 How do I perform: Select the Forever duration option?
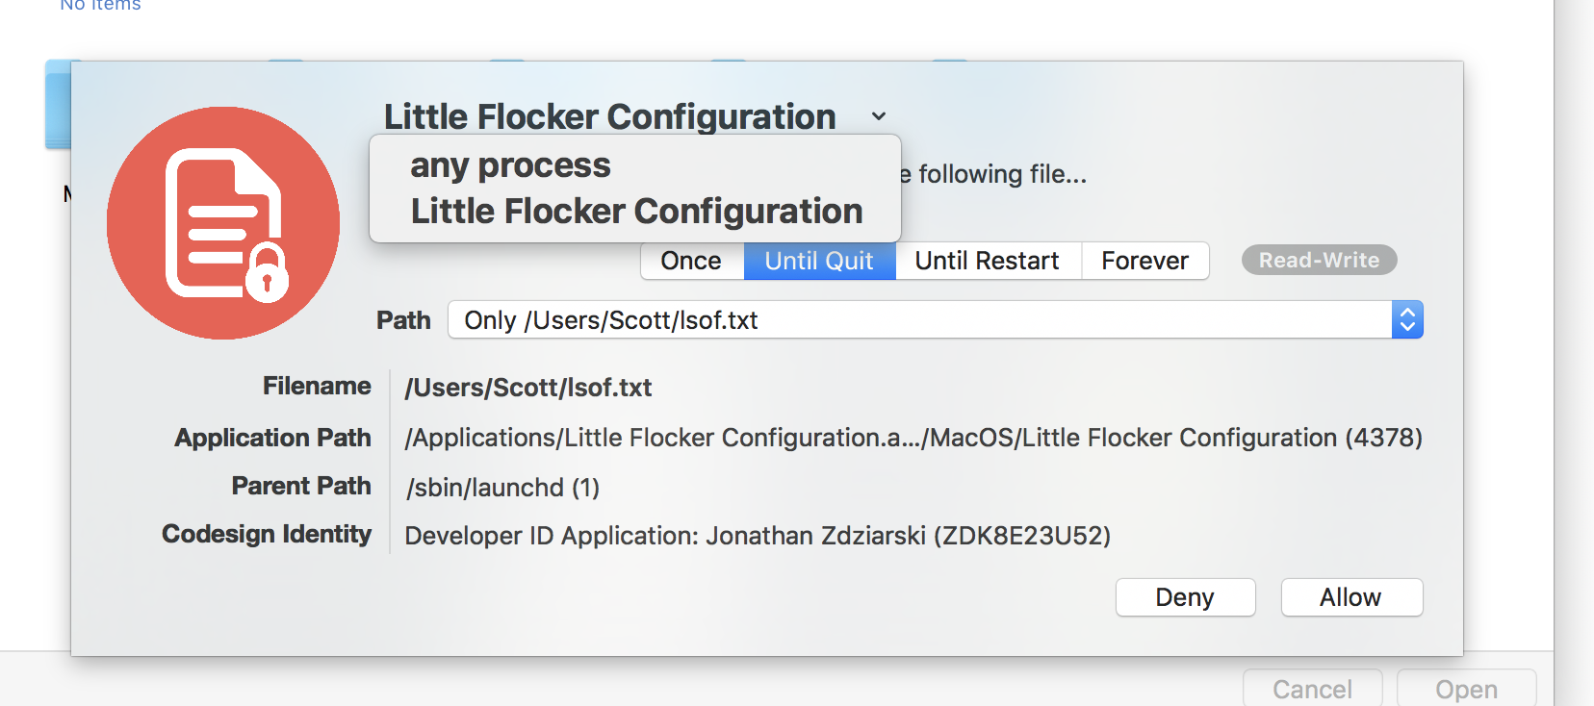(1145, 261)
